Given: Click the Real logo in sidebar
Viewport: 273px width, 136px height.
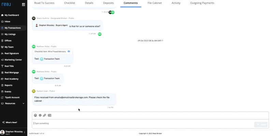Looking at the screenshot, I should pos(6,4).
